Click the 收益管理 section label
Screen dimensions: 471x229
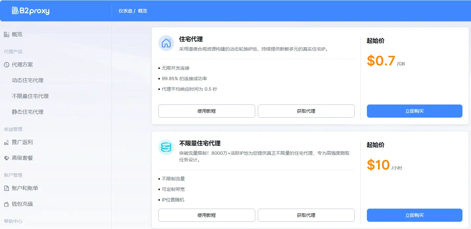click(x=13, y=129)
